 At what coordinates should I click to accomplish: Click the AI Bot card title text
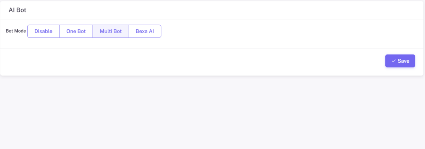[x=17, y=10]
